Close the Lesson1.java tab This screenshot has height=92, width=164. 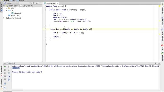[58, 3]
